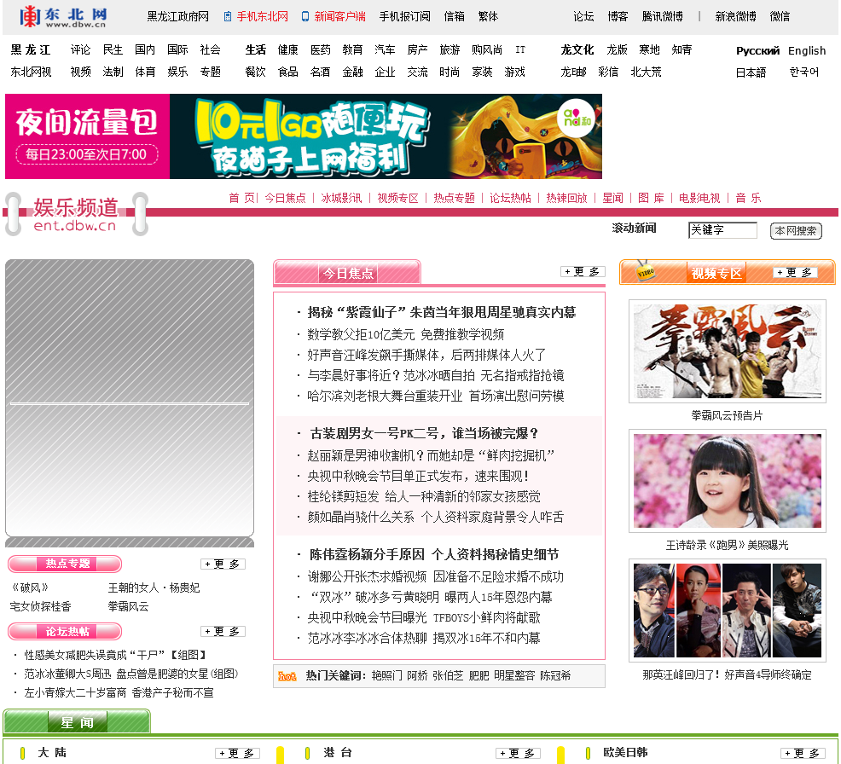The height and width of the screenshot is (764, 841).
Task: Open 数学教父拒10亿美元 article
Action: tap(405, 334)
